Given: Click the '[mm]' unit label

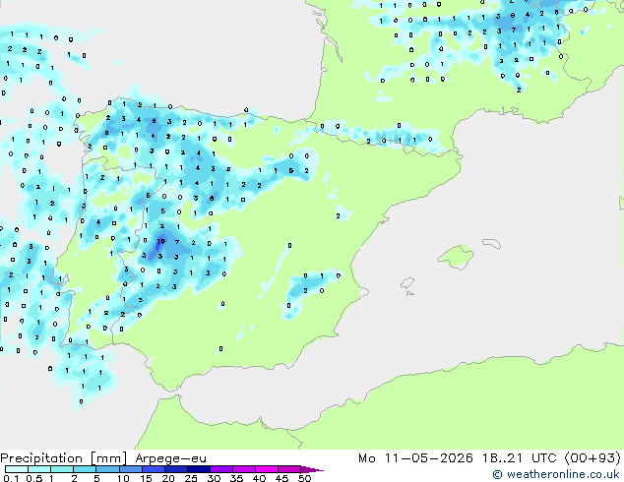Looking at the screenshot, I should pos(109,458).
